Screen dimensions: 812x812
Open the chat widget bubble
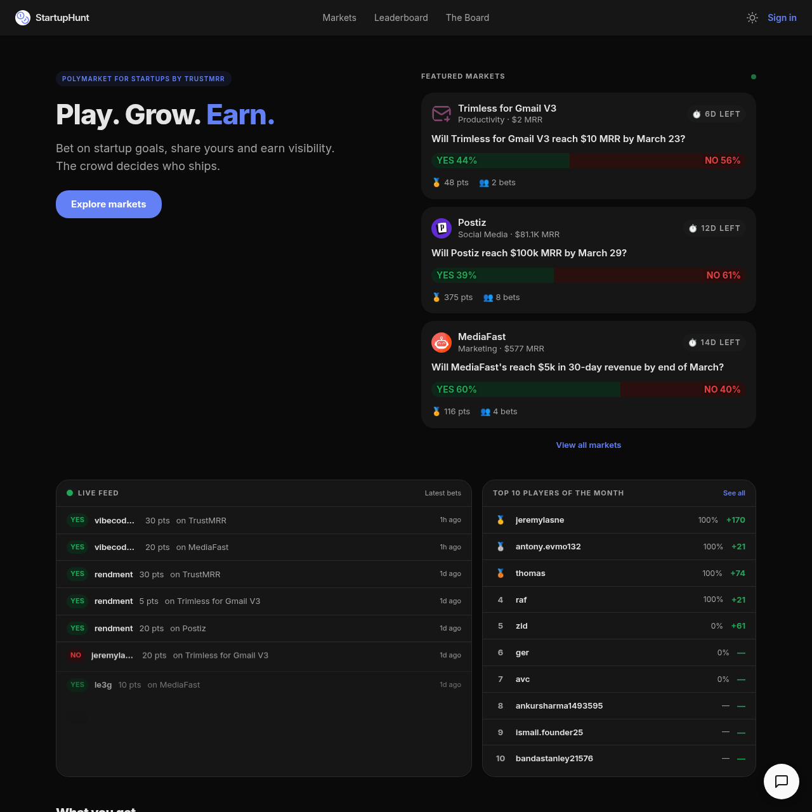(x=781, y=782)
